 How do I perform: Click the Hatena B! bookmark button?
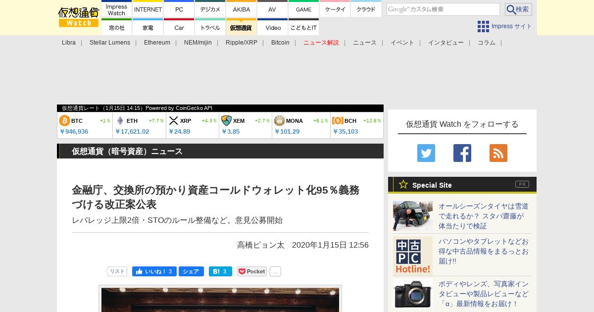pos(220,271)
